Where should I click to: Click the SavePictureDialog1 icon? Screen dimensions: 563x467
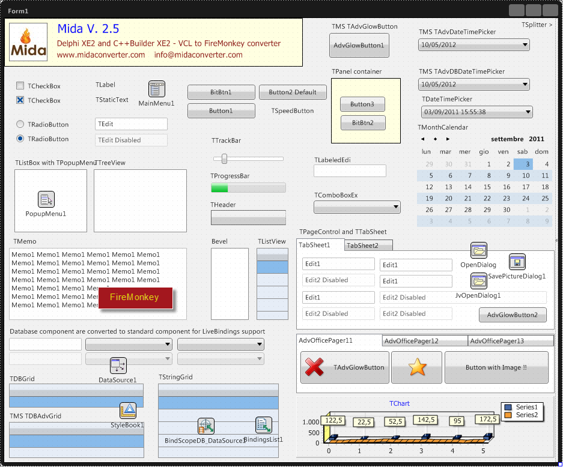click(x=517, y=261)
